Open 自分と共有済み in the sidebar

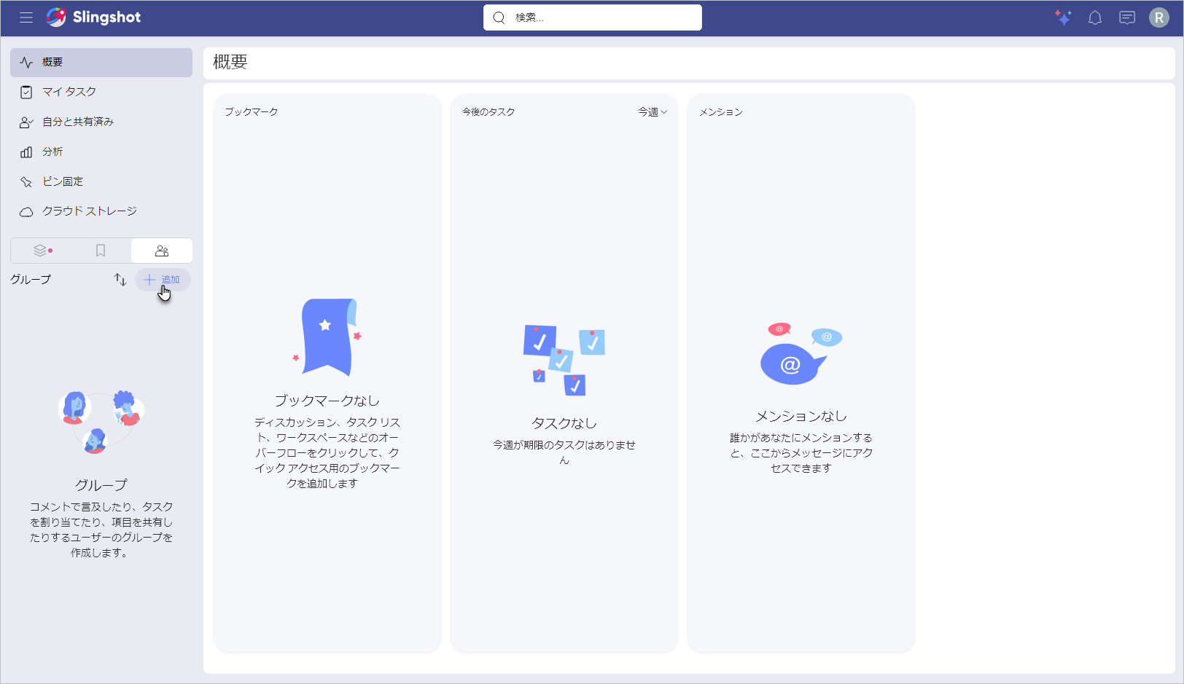(x=101, y=122)
